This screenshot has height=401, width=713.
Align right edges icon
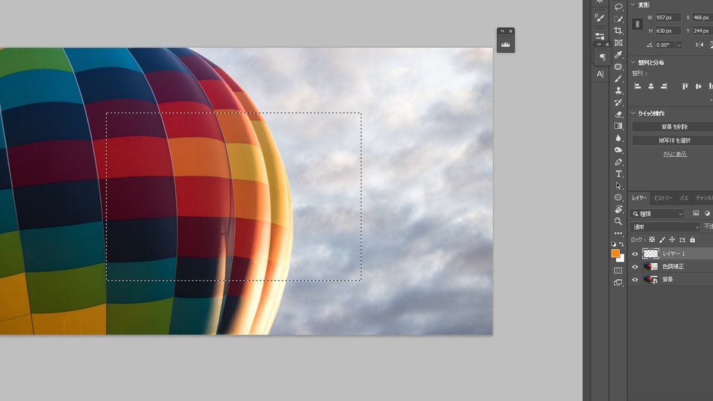[664, 86]
